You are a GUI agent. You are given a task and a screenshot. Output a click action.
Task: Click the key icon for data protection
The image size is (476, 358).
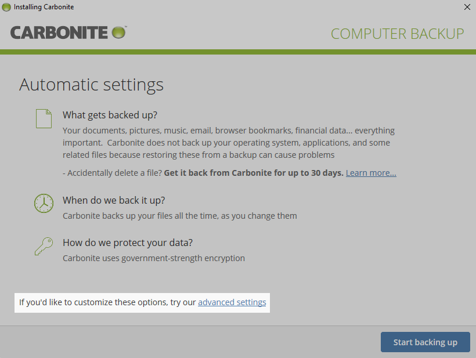click(x=44, y=245)
